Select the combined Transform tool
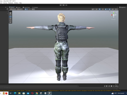 pyautogui.click(x=10, y=22)
